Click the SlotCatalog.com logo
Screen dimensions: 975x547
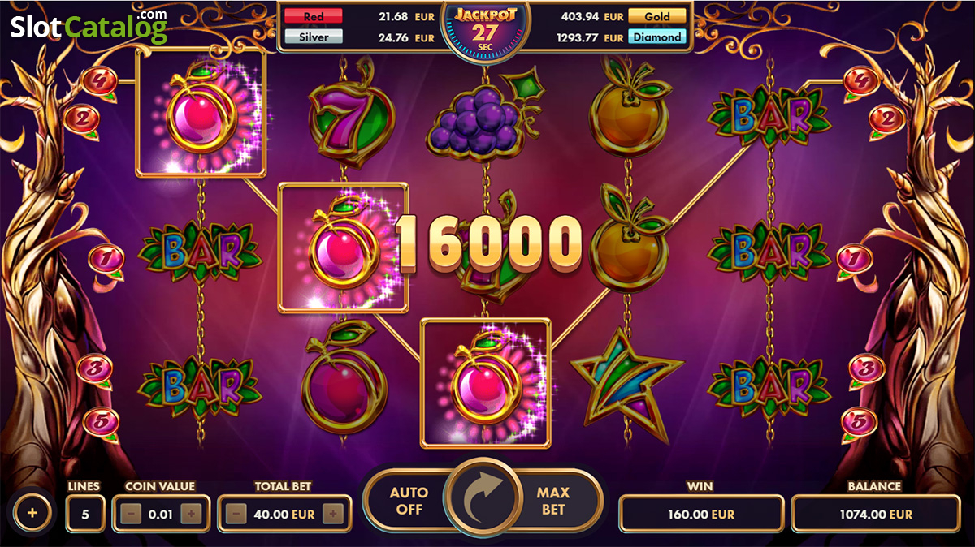[89, 26]
